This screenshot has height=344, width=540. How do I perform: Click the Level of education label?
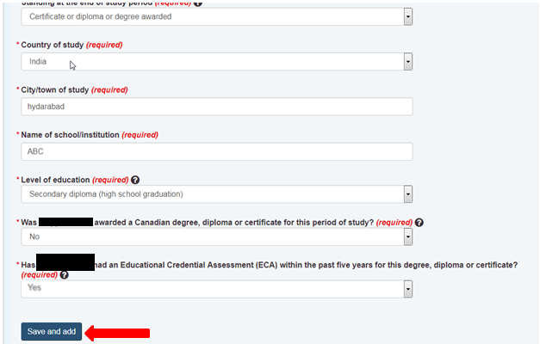55,180
